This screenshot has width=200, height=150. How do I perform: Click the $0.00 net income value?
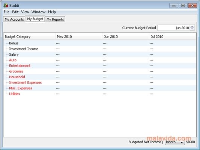point(191,142)
